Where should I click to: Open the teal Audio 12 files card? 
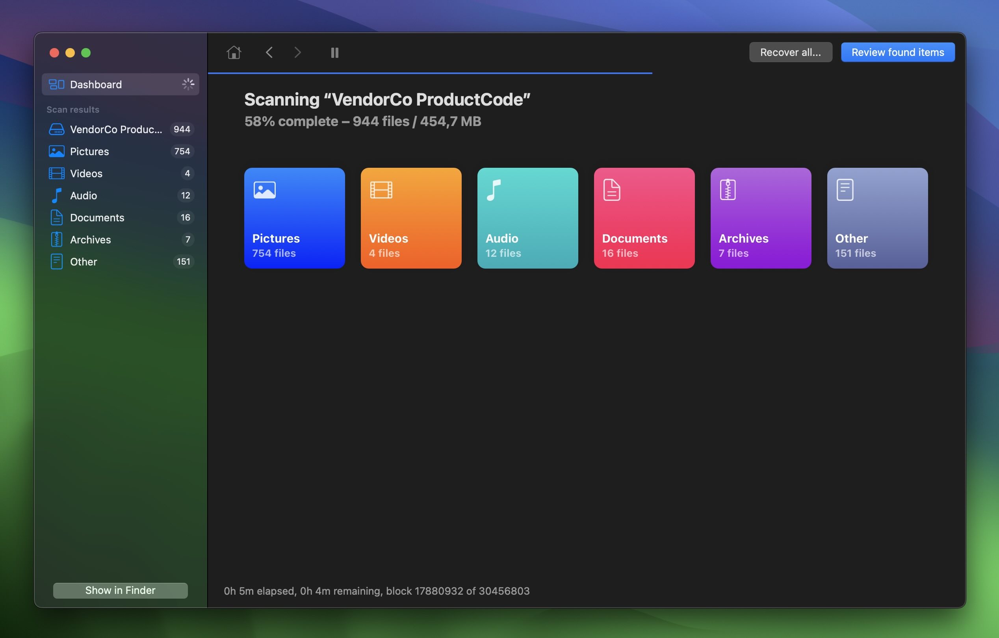[x=528, y=218]
